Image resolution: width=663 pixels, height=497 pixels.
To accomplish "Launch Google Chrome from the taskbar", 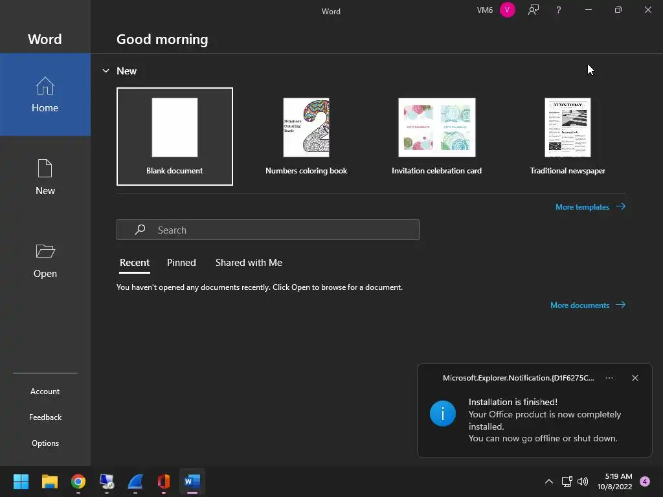I will (x=78, y=481).
